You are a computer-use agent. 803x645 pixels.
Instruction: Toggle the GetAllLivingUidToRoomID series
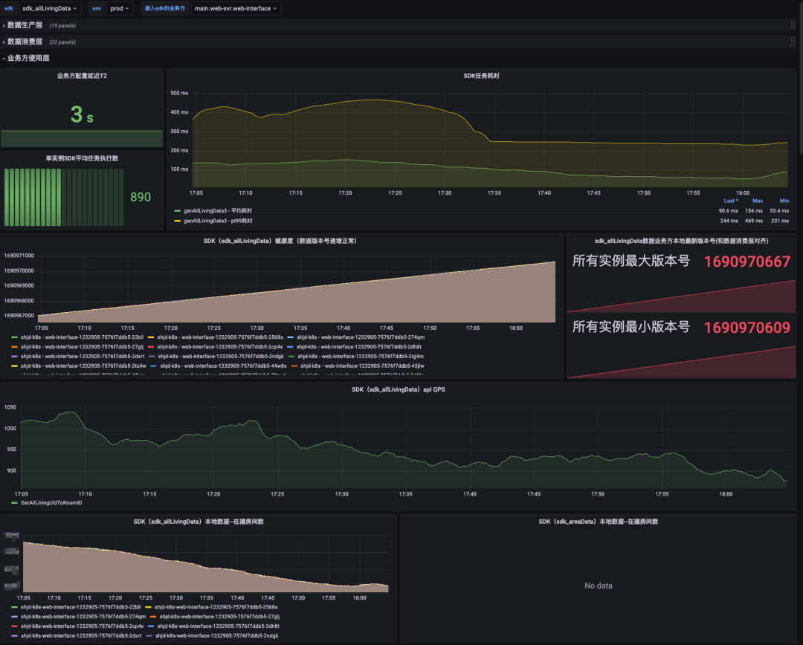51,502
